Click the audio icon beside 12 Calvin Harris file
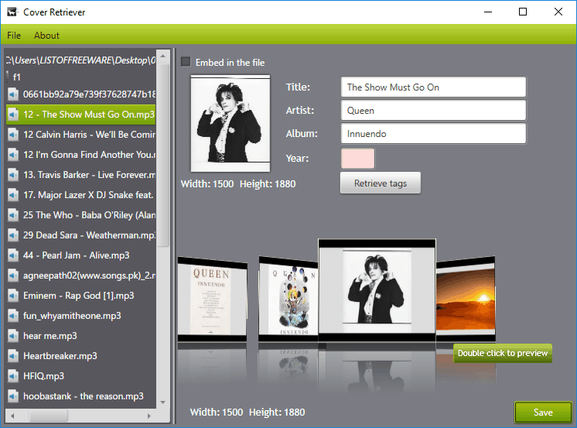 (13, 135)
